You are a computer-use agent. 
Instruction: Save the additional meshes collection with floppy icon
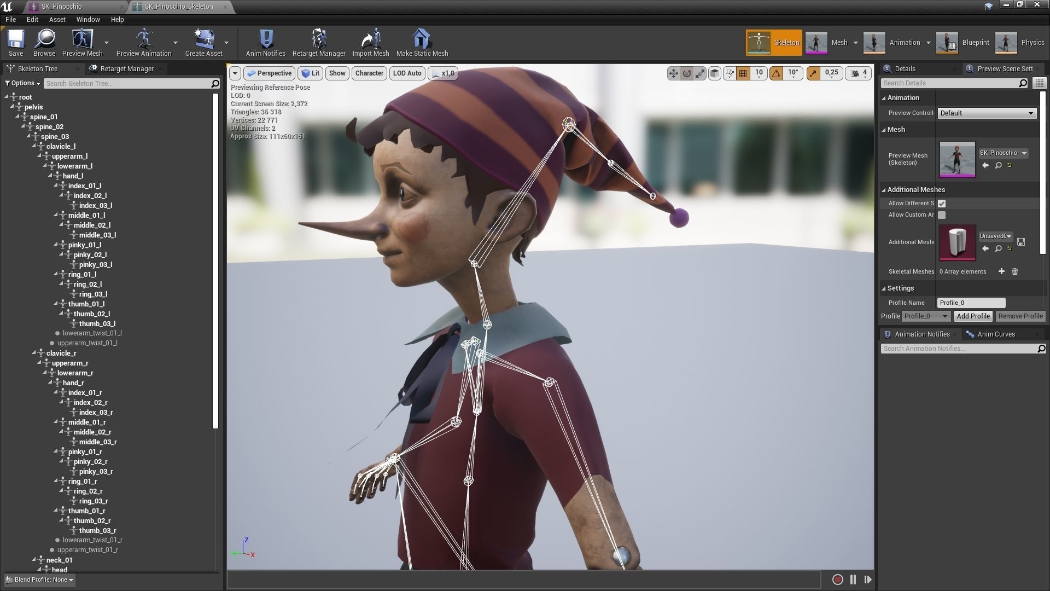click(x=1021, y=241)
